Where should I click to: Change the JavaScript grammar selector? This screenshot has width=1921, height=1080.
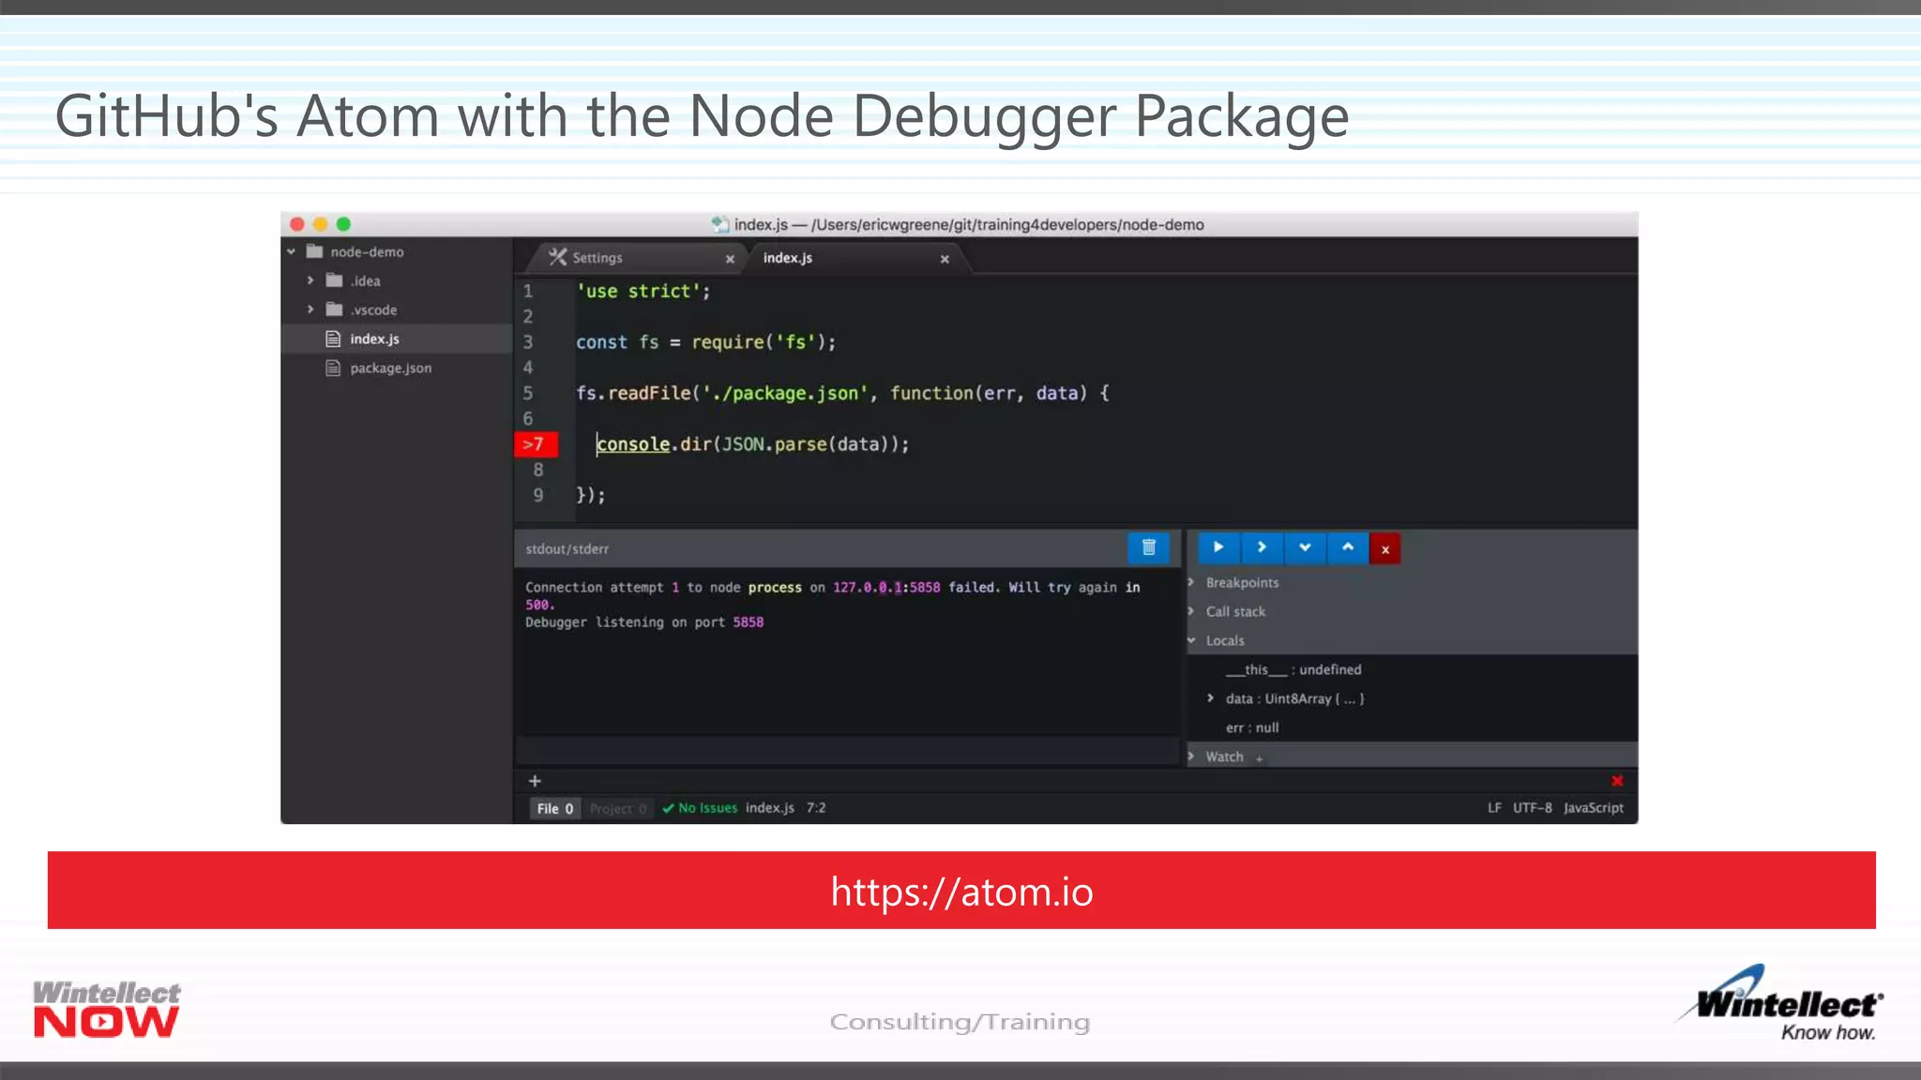coord(1593,808)
